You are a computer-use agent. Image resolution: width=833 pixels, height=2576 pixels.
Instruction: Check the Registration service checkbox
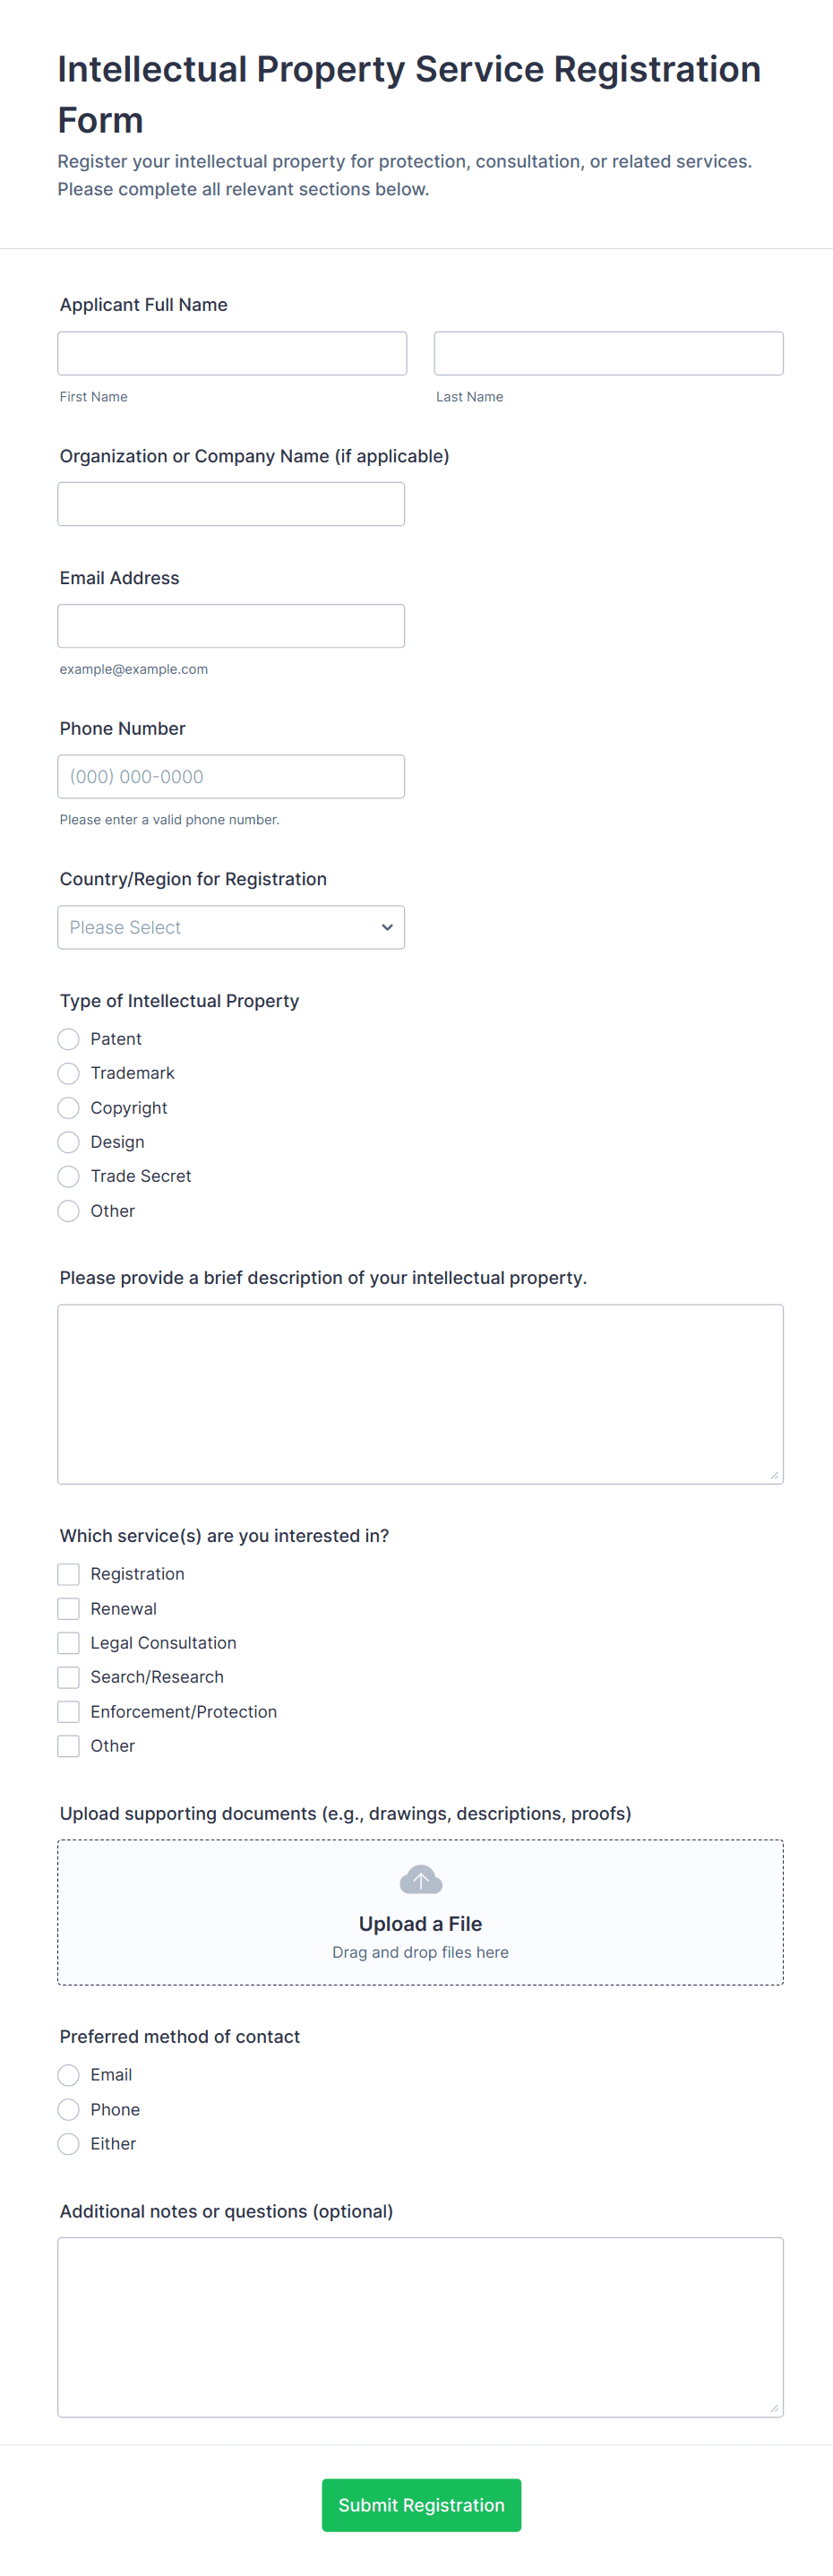[x=69, y=1574]
